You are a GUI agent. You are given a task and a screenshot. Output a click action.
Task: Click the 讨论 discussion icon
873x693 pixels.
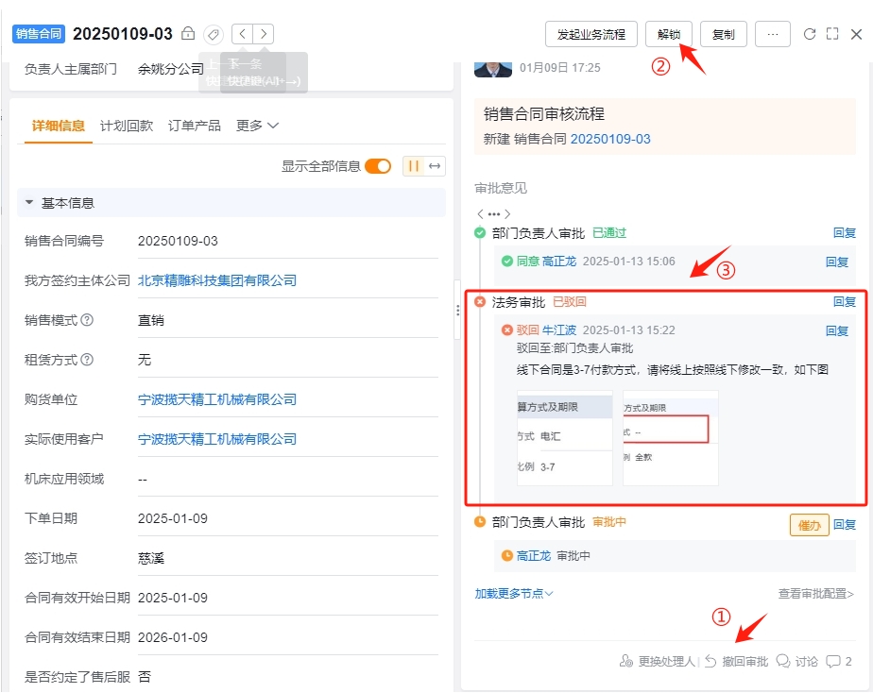pos(783,661)
